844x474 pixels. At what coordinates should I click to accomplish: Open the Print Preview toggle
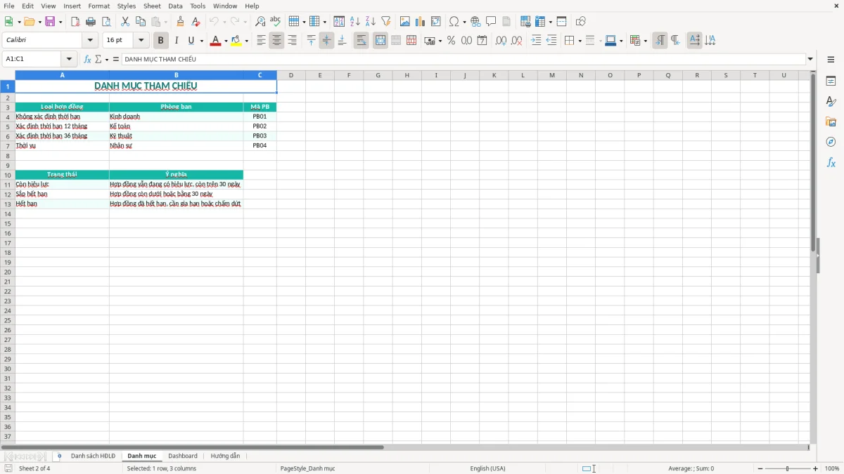pyautogui.click(x=106, y=22)
